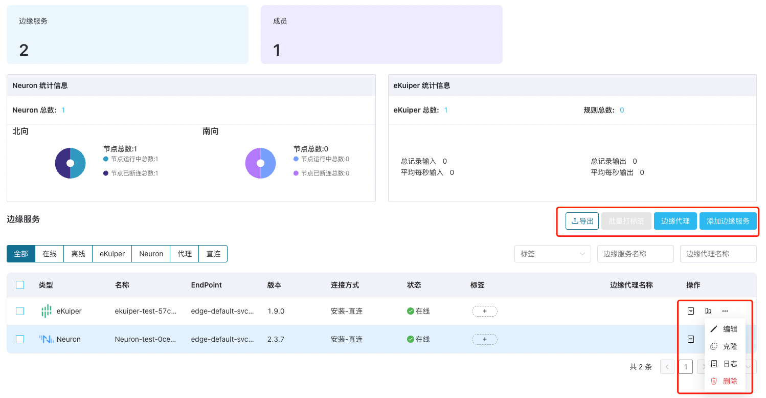
Task: Select the Neuron filter tab
Action: 151,253
